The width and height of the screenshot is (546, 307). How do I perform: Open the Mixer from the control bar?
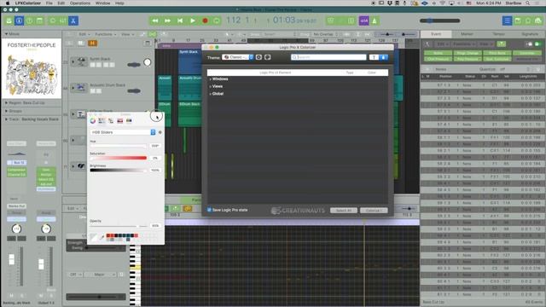tap(63, 20)
